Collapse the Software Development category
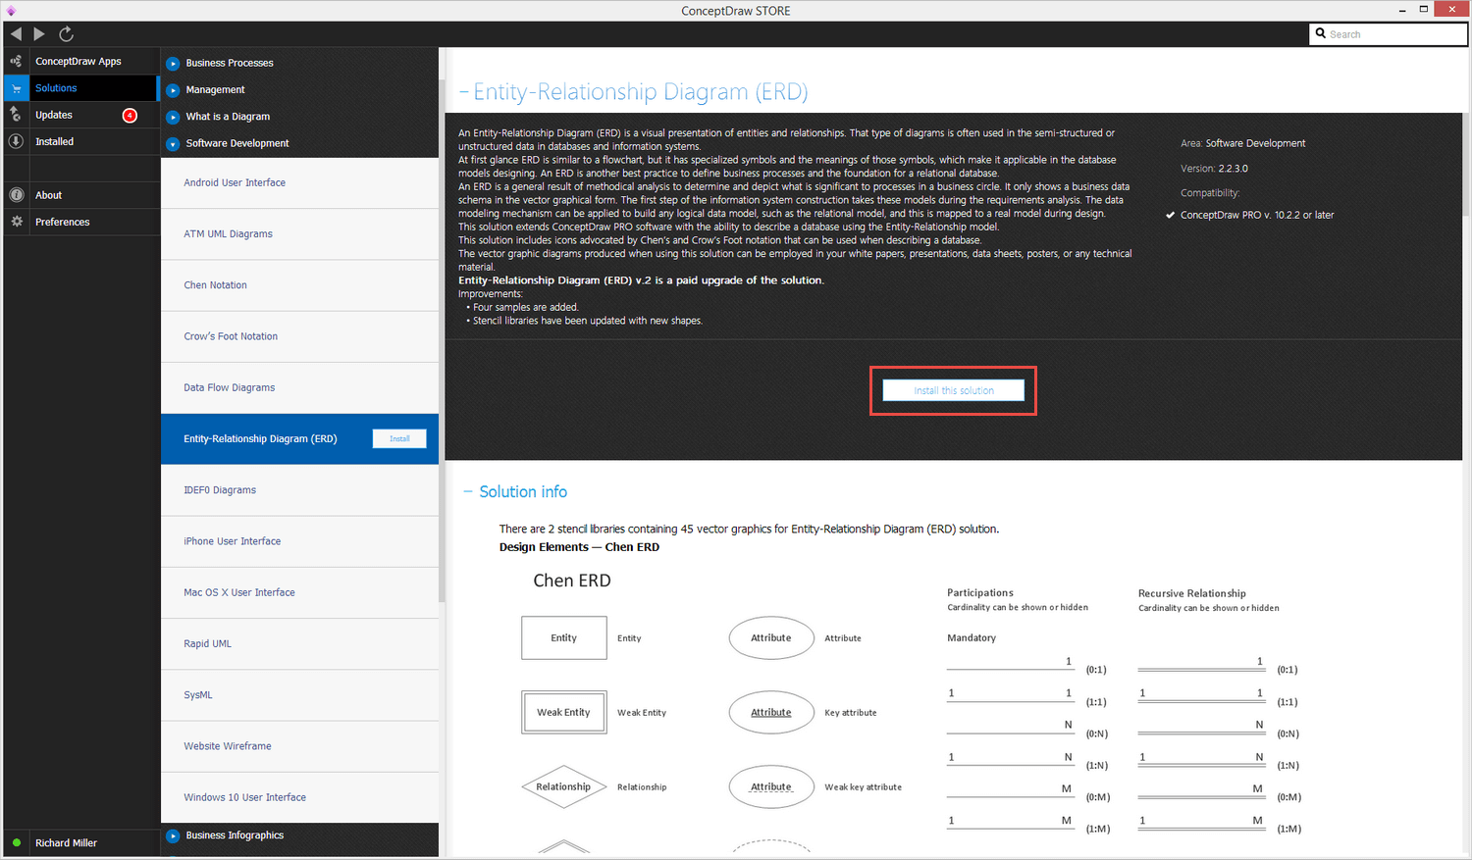 pyautogui.click(x=173, y=143)
